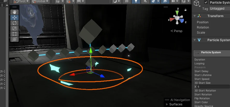Select the Move tool
The width and height of the screenshot is (230, 107).
[x=15, y=18]
